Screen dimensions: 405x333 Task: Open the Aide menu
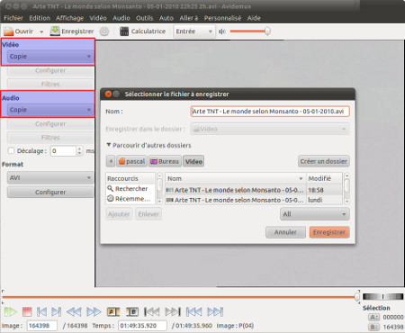click(x=254, y=18)
